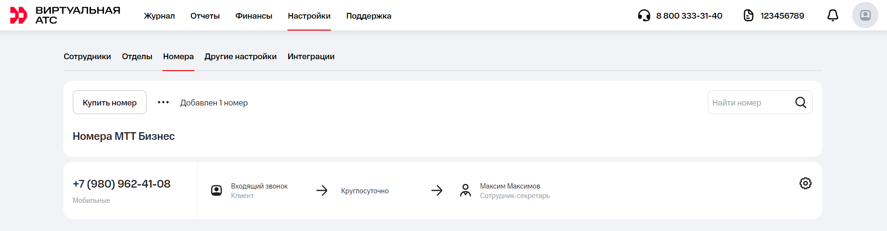
Task: Click the Найти номер search field
Action: tap(750, 103)
